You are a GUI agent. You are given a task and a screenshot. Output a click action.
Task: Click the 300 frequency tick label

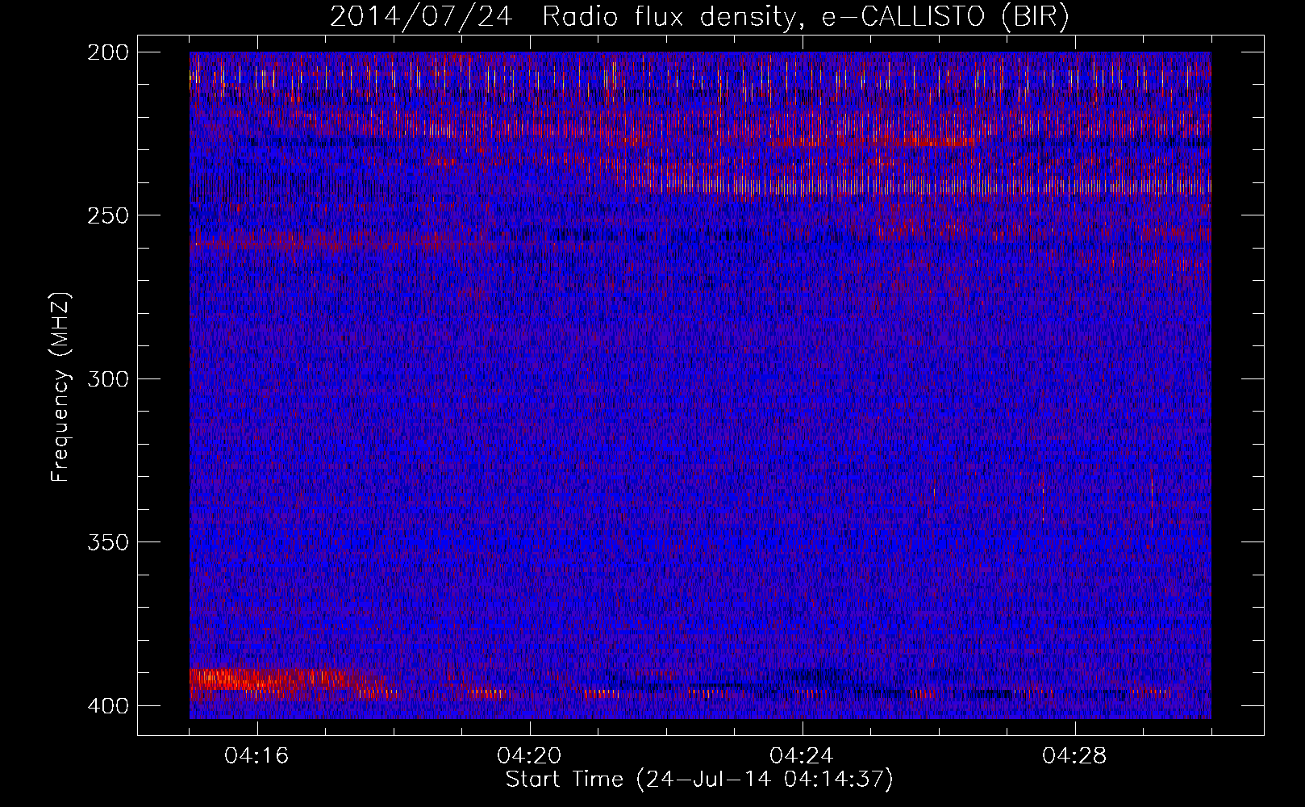pyautogui.click(x=107, y=378)
